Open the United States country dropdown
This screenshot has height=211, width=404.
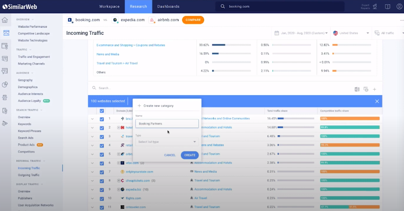(351, 33)
